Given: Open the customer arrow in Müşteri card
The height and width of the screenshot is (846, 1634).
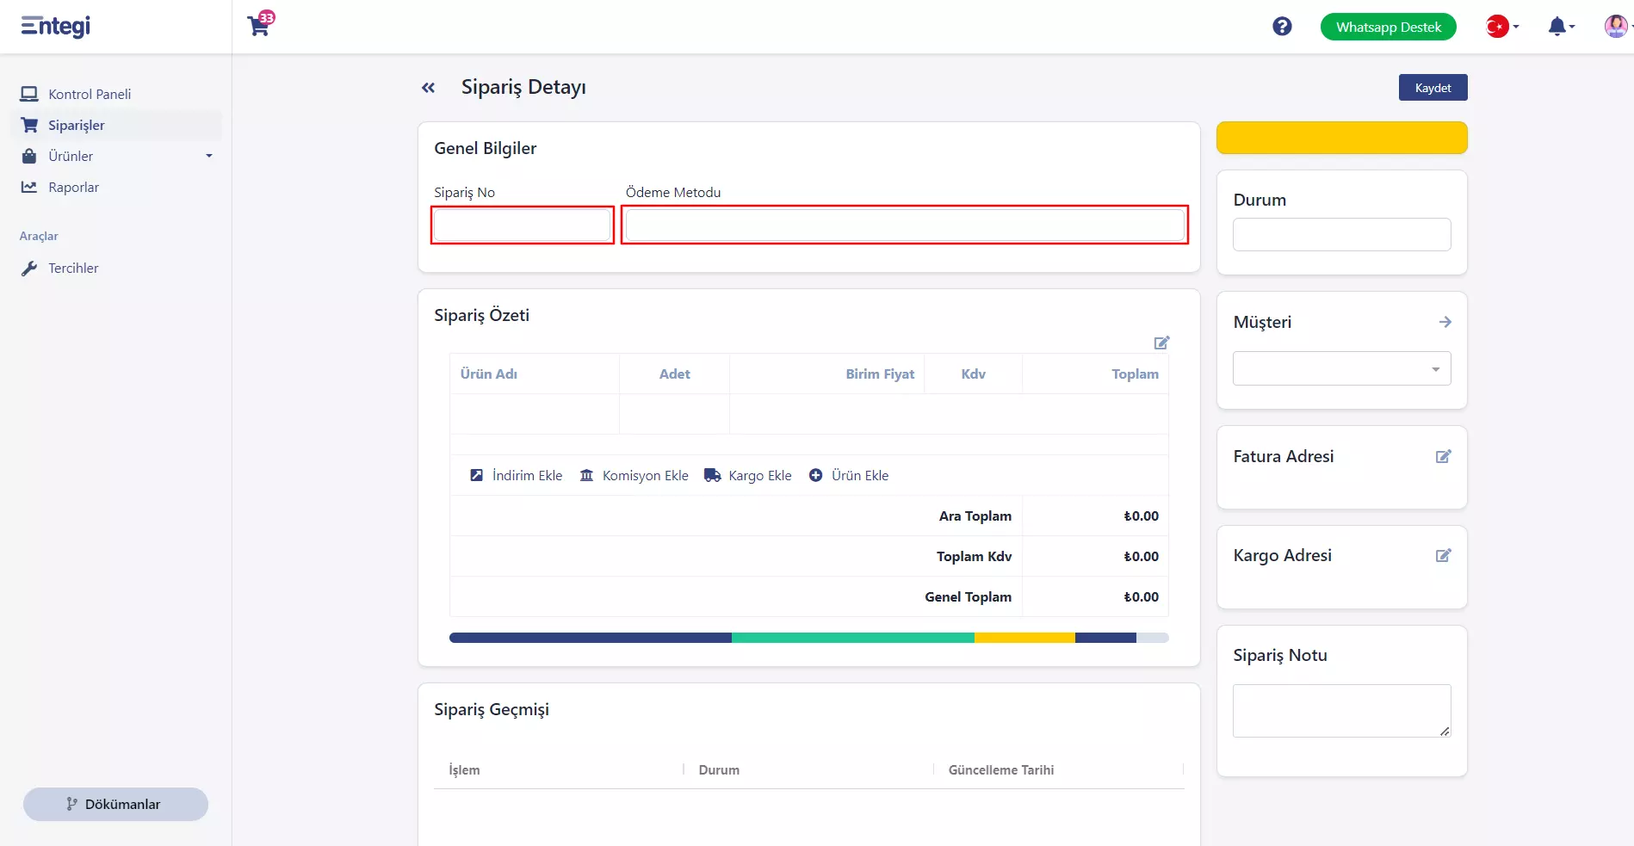Looking at the screenshot, I should pyautogui.click(x=1445, y=322).
